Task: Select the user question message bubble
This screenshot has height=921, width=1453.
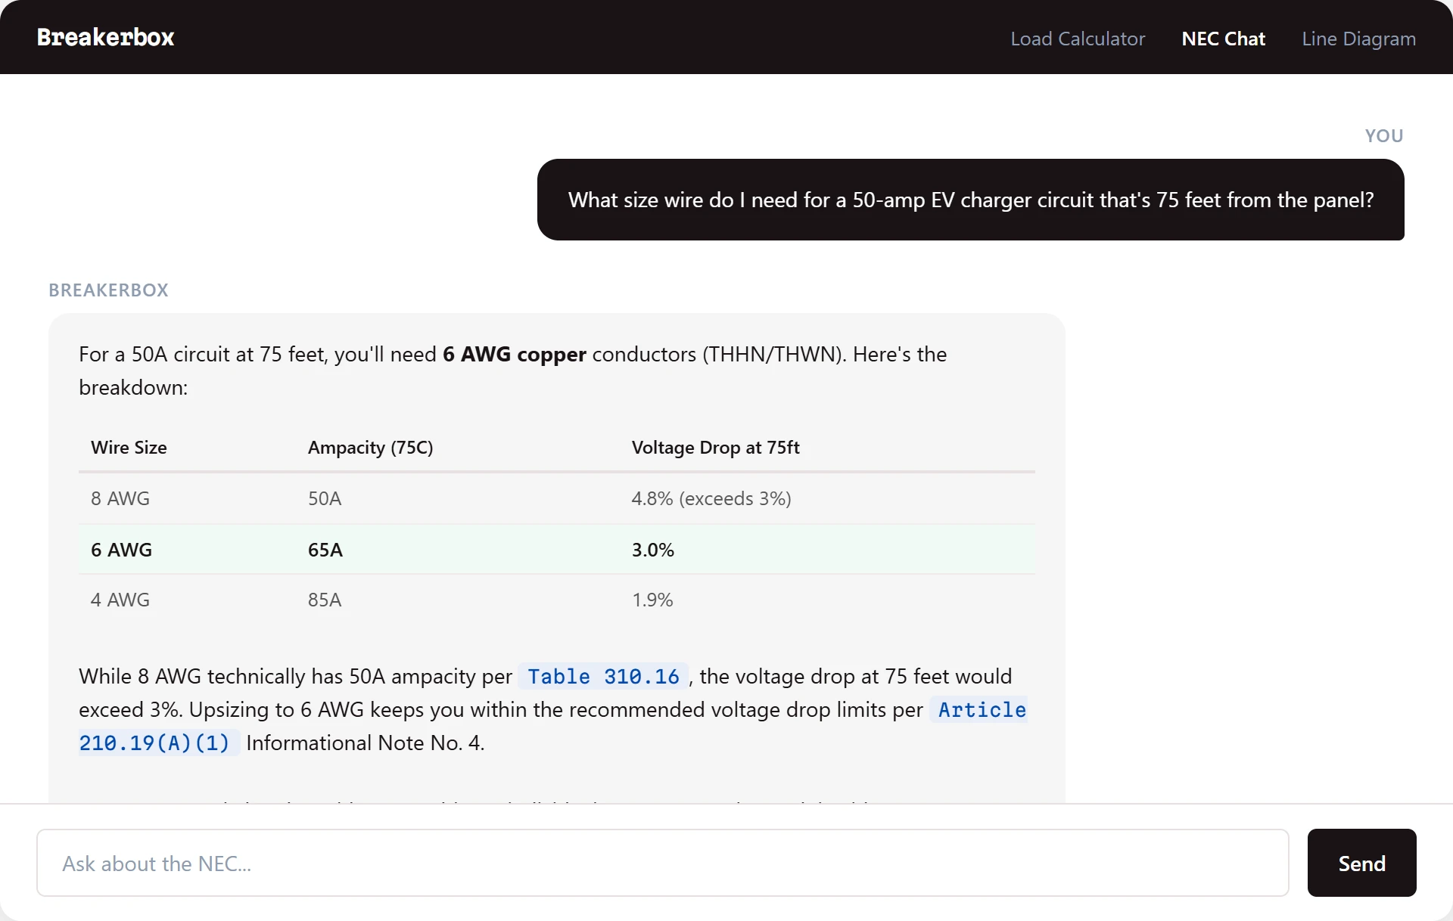Action: tap(970, 200)
